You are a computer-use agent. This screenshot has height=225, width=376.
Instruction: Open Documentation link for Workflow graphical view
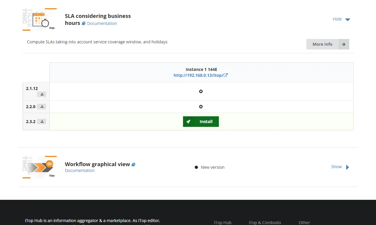coord(80,171)
